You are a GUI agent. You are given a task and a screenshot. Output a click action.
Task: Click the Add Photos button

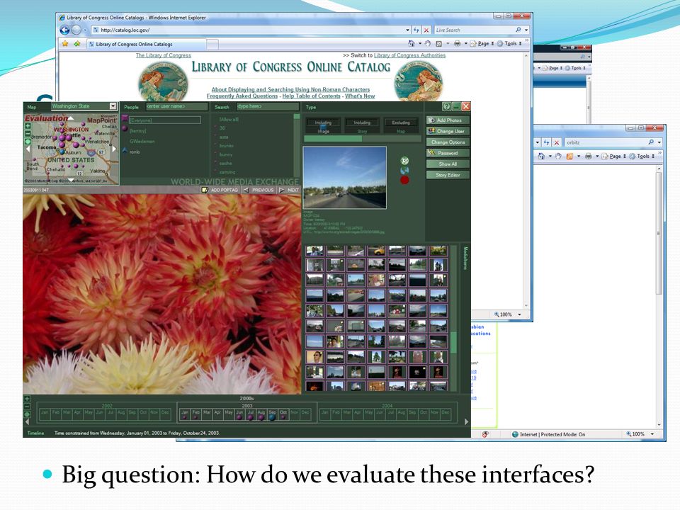click(x=448, y=120)
